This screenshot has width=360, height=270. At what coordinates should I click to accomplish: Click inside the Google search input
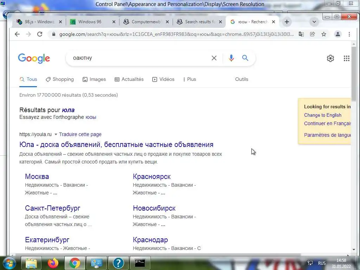point(140,58)
